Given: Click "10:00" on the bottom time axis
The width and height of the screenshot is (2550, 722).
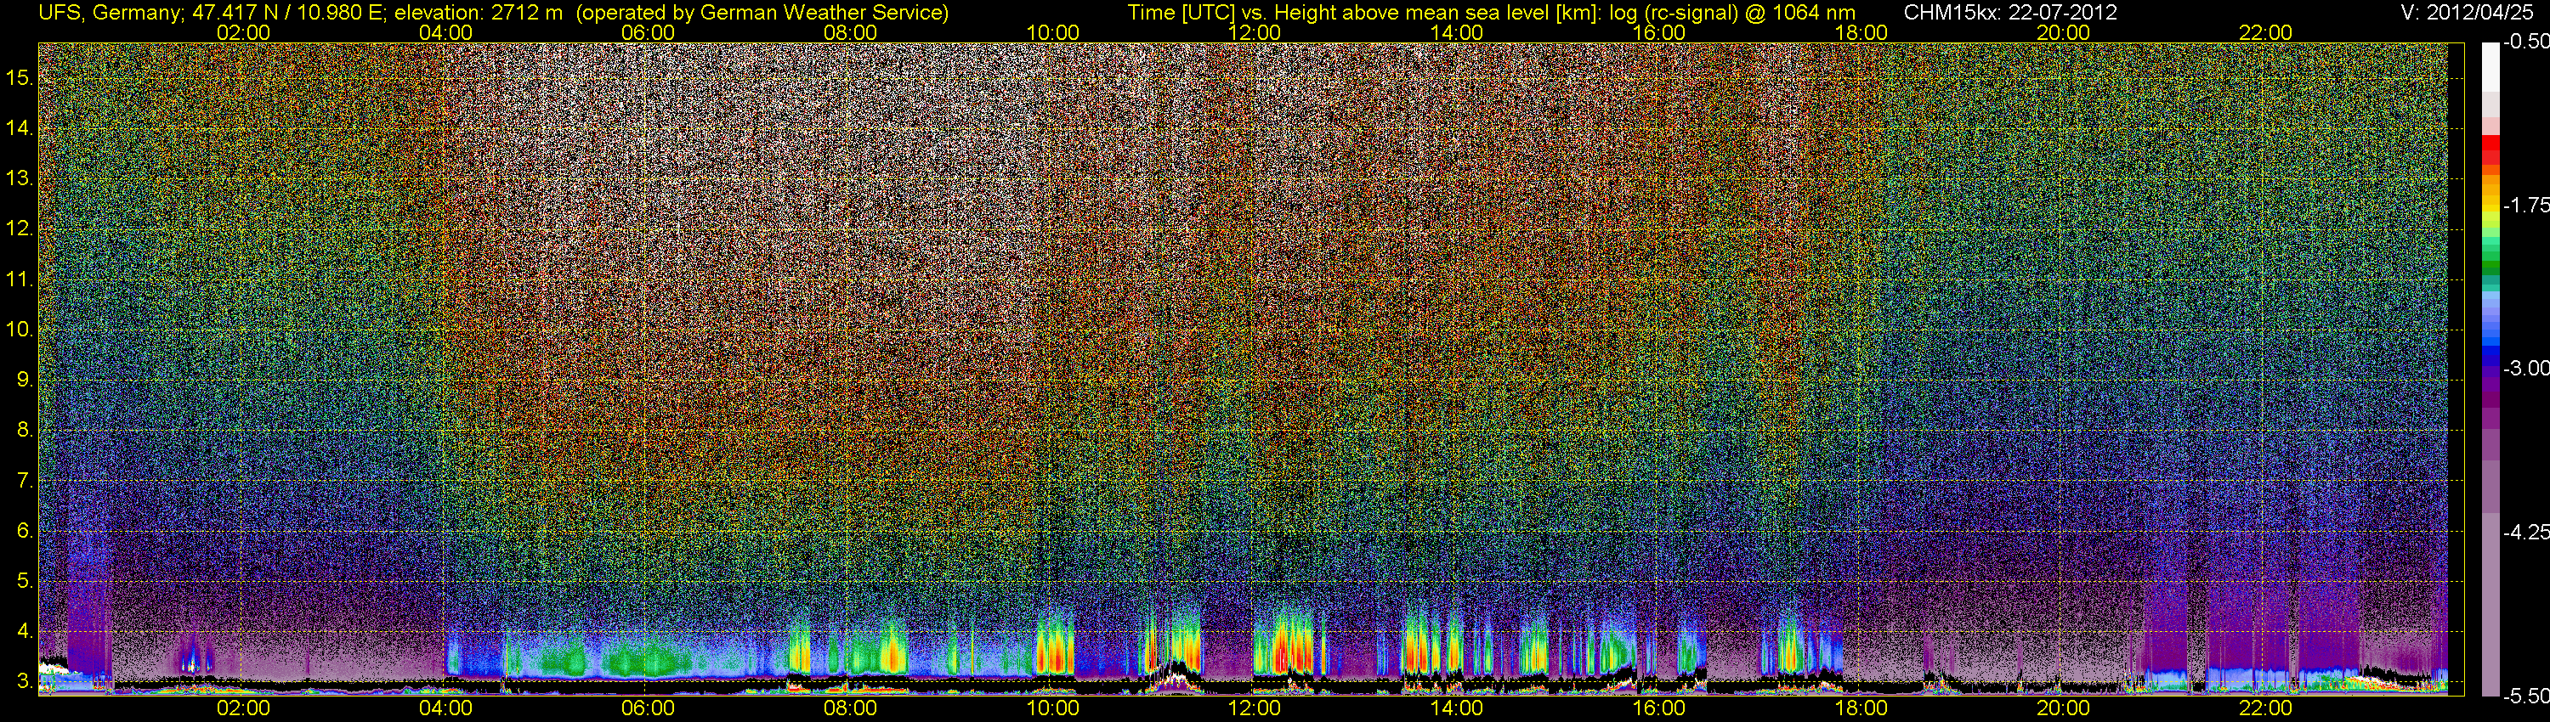Looking at the screenshot, I should pos(1052,708).
